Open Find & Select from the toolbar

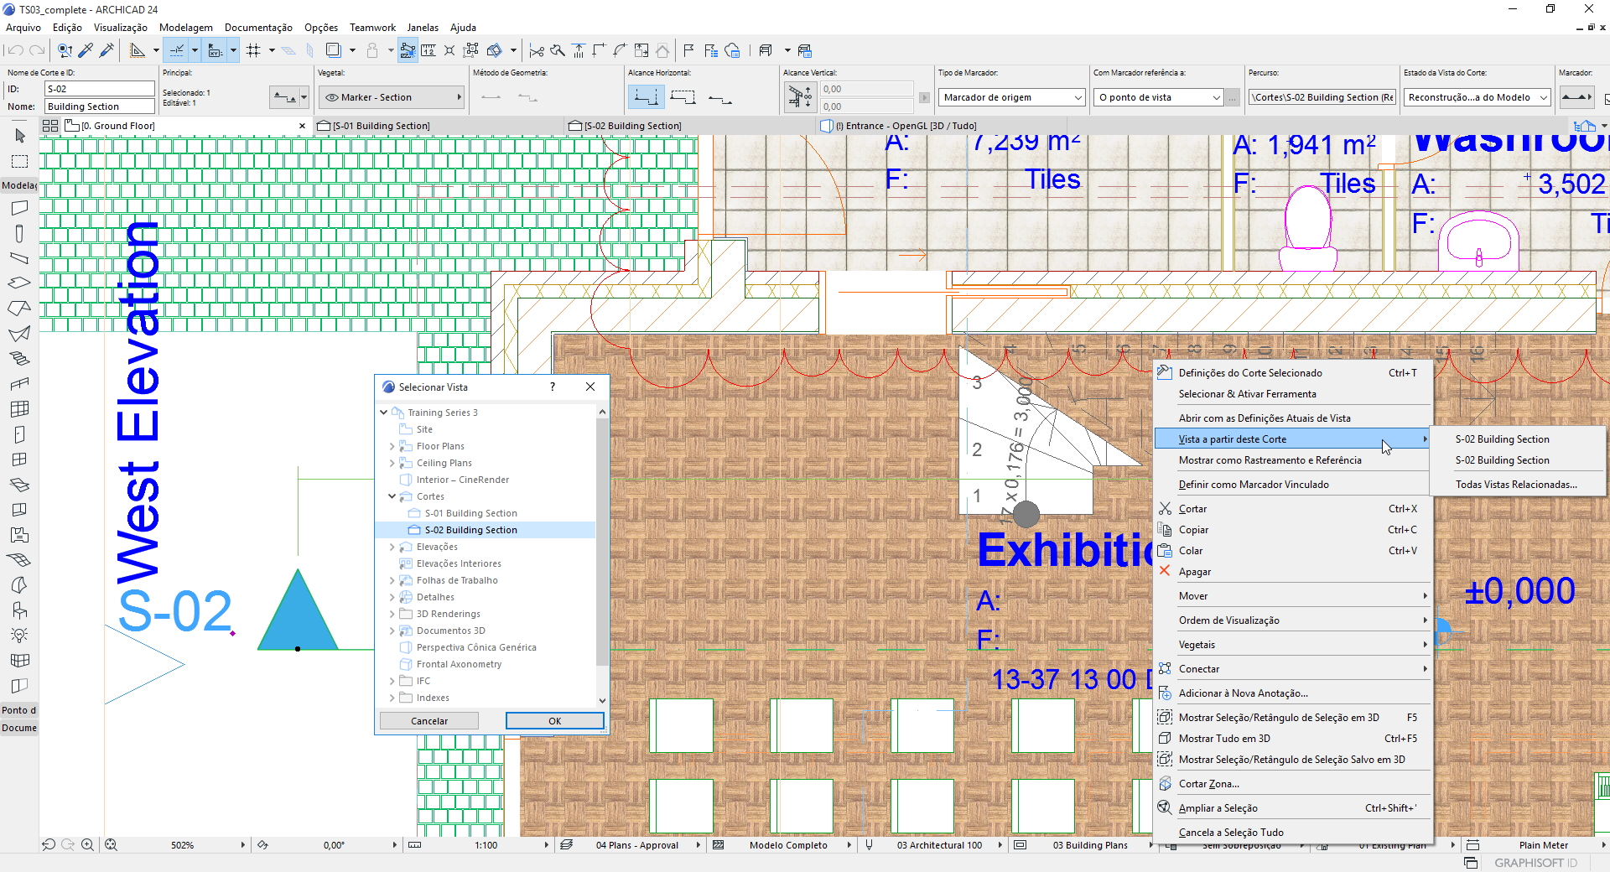(65, 50)
